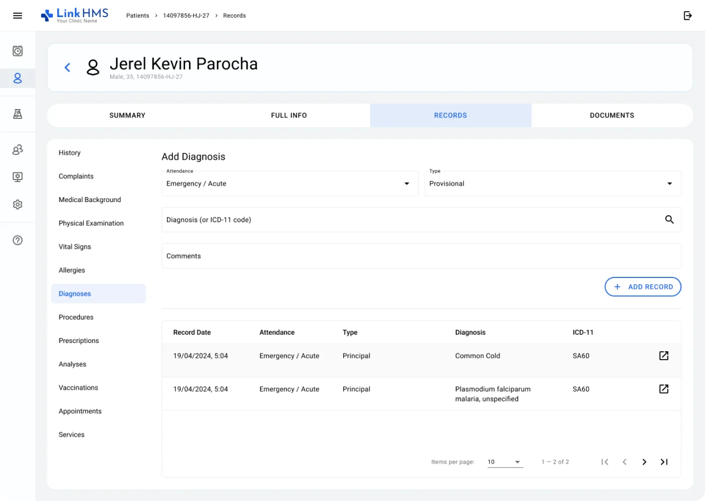
Task: Select the Diagnoses section
Action: point(98,293)
